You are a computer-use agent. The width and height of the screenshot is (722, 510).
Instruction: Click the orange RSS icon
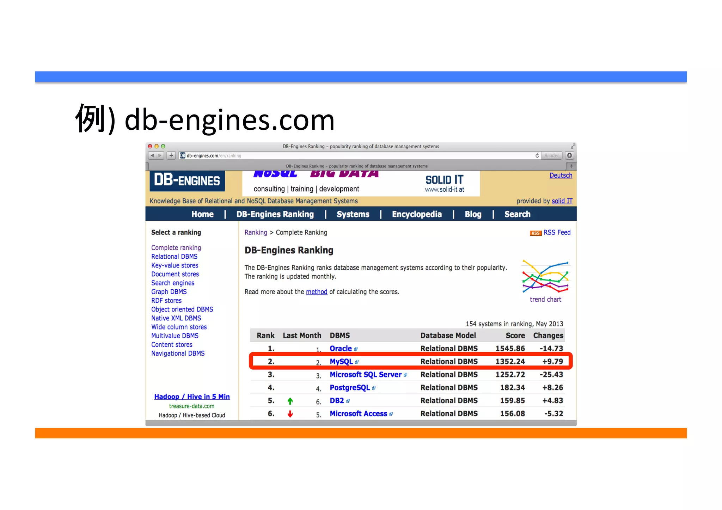point(536,233)
